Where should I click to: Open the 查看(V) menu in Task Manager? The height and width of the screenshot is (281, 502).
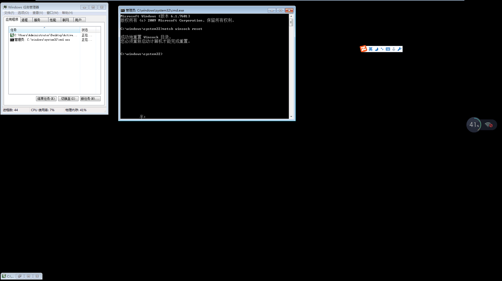[38, 13]
